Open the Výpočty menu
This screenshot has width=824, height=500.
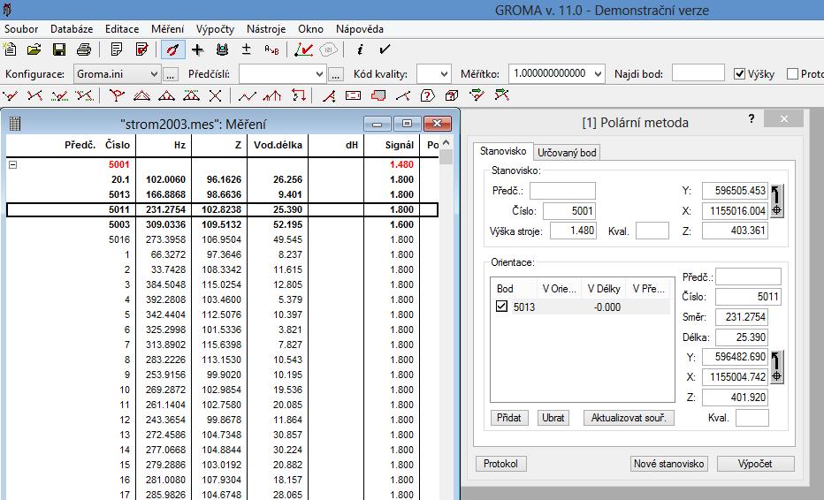click(215, 29)
